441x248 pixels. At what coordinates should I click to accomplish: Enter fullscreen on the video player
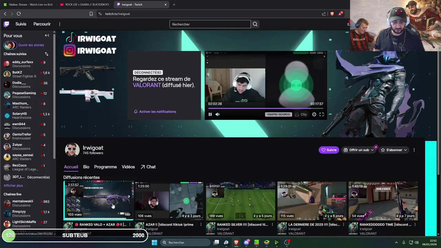pyautogui.click(x=321, y=114)
